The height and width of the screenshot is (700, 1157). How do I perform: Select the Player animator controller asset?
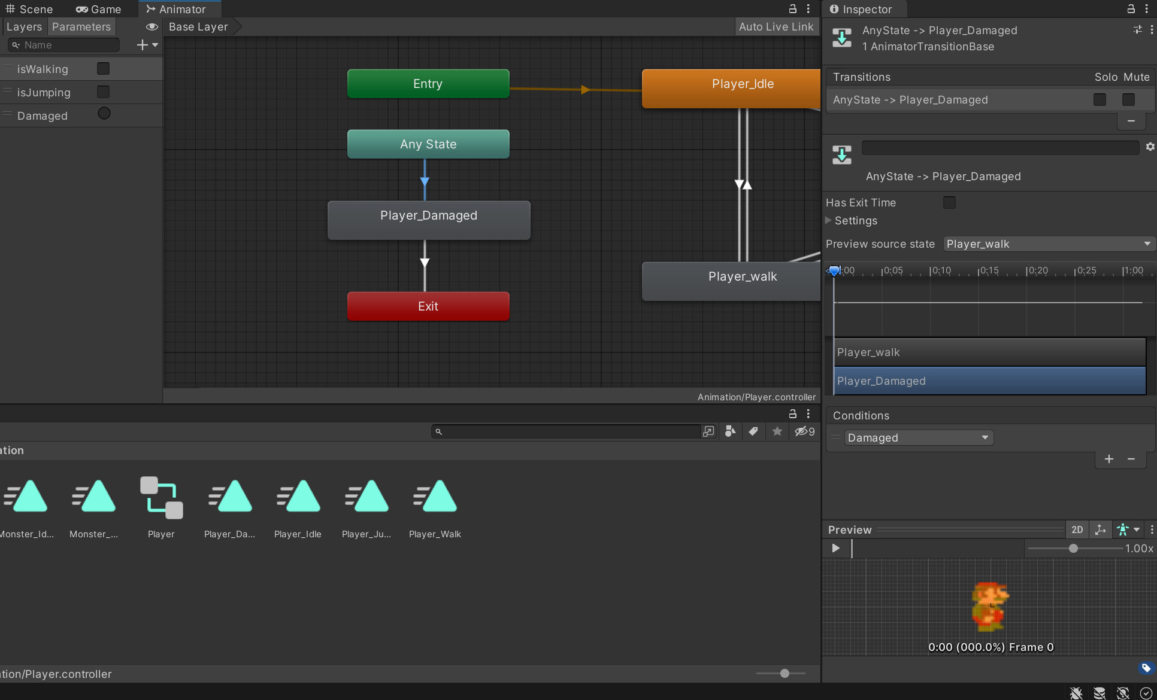click(161, 507)
